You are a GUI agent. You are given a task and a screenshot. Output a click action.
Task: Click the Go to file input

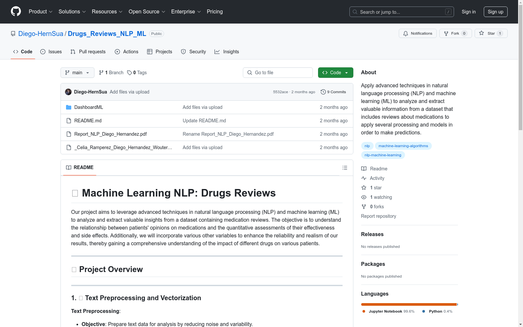pyautogui.click(x=278, y=73)
